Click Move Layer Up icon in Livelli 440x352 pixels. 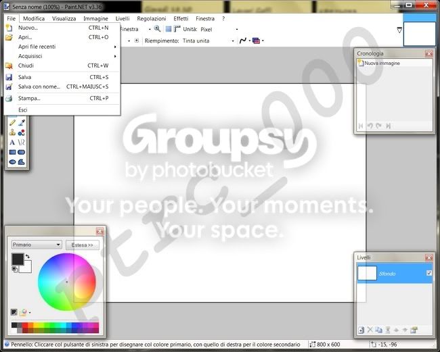(x=396, y=330)
